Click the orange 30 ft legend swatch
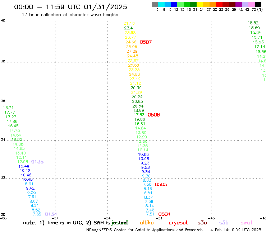266x233 pixels. tap(213, 5)
